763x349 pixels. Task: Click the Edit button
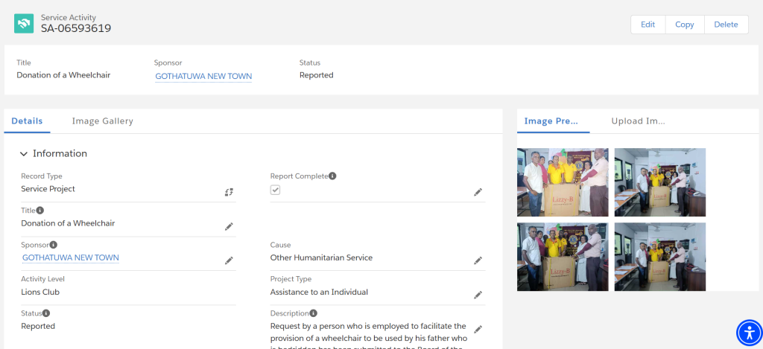click(x=648, y=25)
